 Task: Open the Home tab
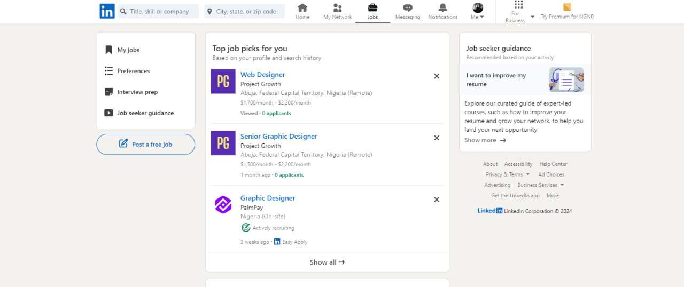pyautogui.click(x=302, y=12)
